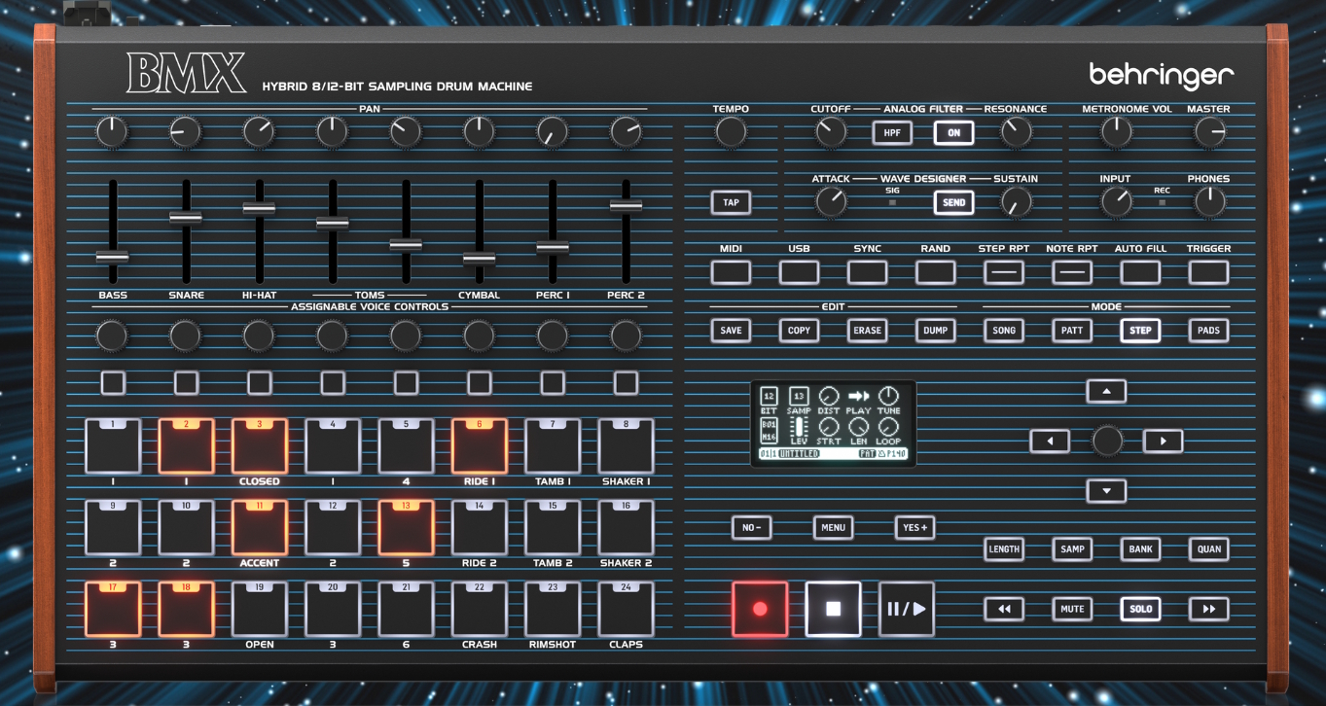The image size is (1326, 706).
Task: Click the TAP tempo button
Action: (x=731, y=202)
